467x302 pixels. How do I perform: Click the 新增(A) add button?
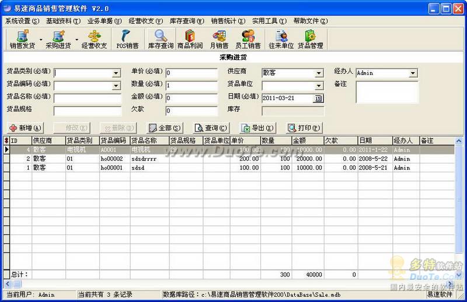[x=25, y=128]
